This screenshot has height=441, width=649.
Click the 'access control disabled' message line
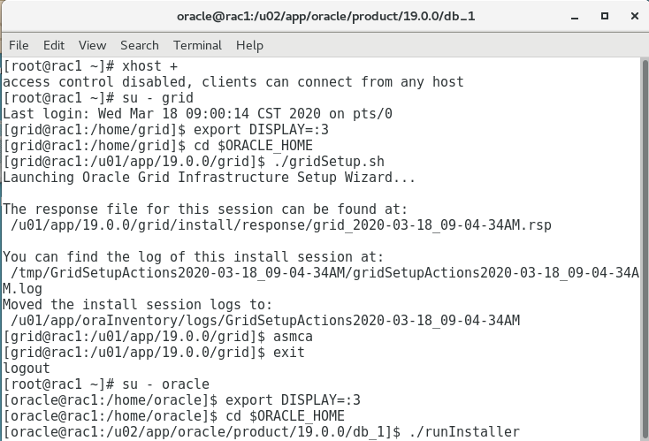pos(233,82)
